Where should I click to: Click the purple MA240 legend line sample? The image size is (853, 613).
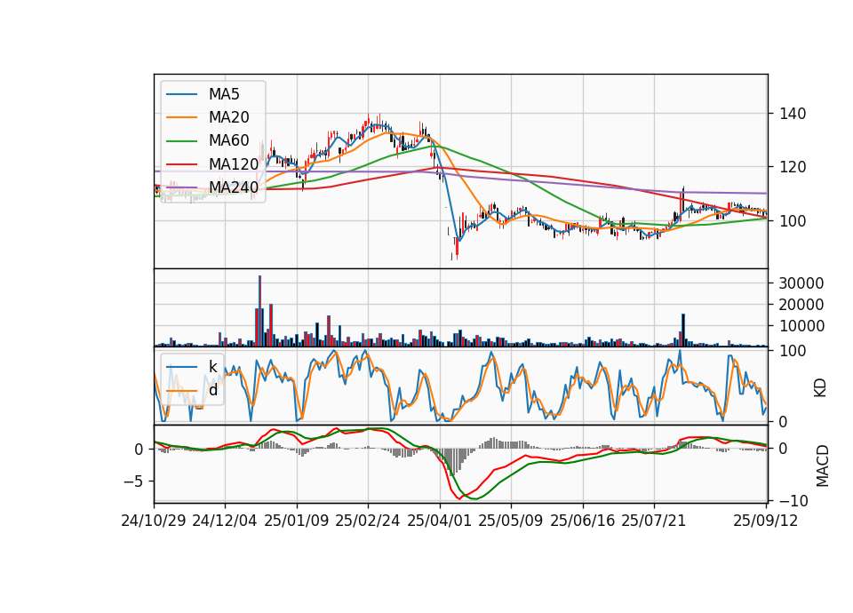(x=181, y=187)
